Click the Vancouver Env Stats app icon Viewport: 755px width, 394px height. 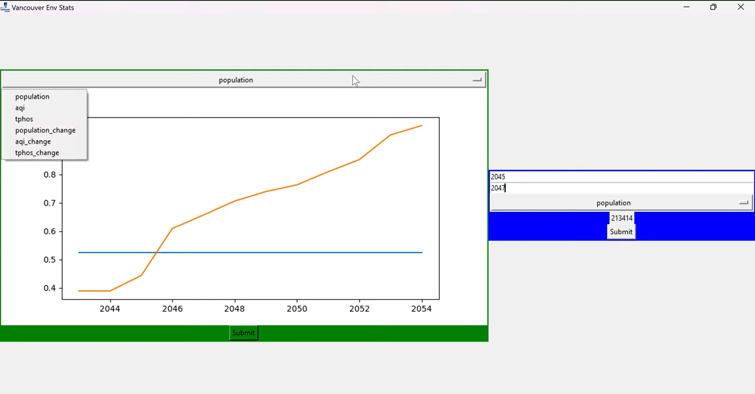click(x=5, y=7)
